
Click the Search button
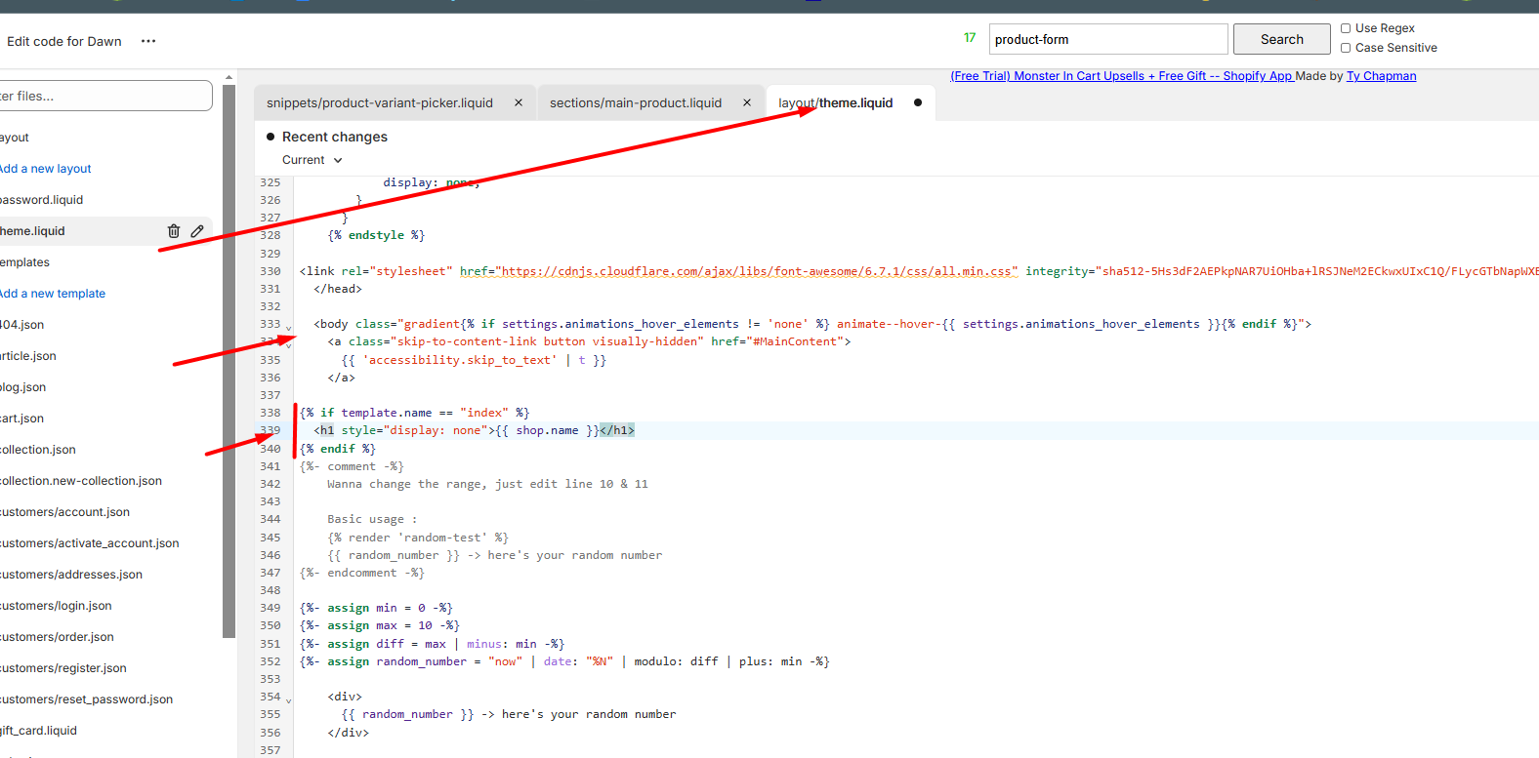tap(1282, 39)
